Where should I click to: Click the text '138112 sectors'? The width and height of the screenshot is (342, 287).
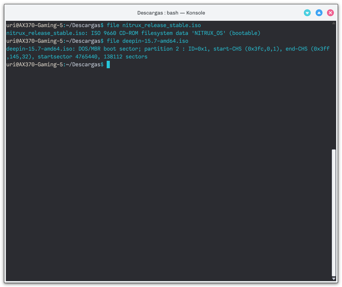[126, 57]
